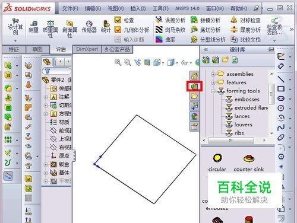Expand the 钣金 (Sheet Metal) tree node
The image size is (297, 223).
tap(46, 164)
